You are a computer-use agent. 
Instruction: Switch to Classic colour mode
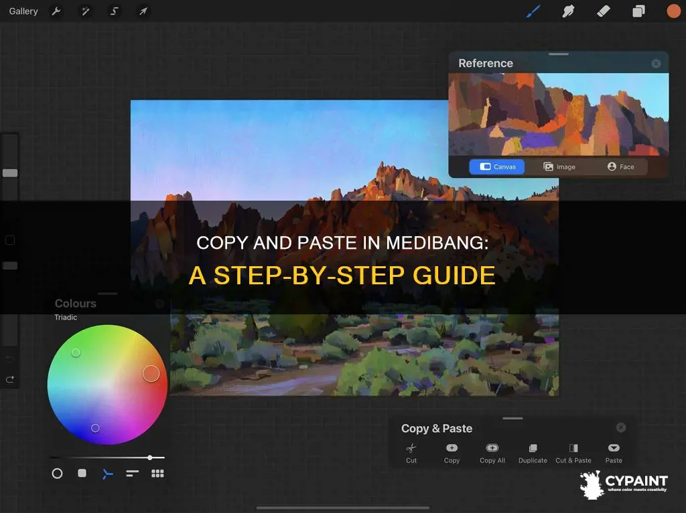(82, 474)
